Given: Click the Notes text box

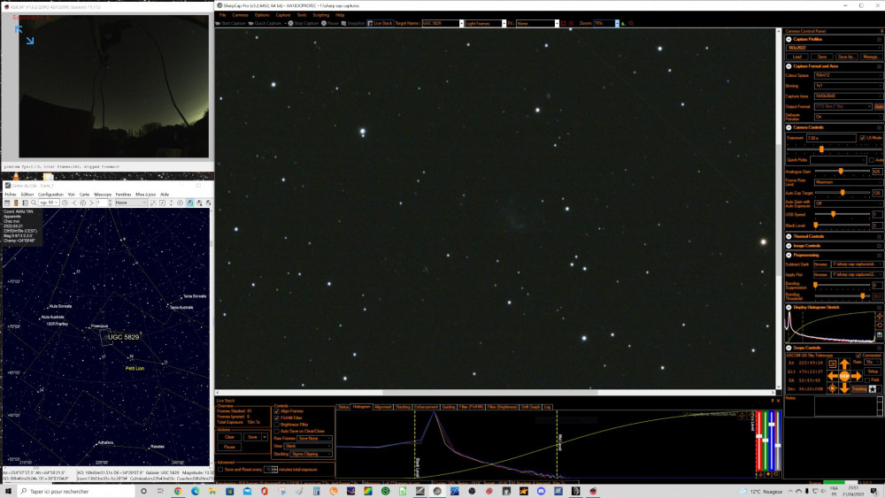Looking at the screenshot, I should point(846,406).
